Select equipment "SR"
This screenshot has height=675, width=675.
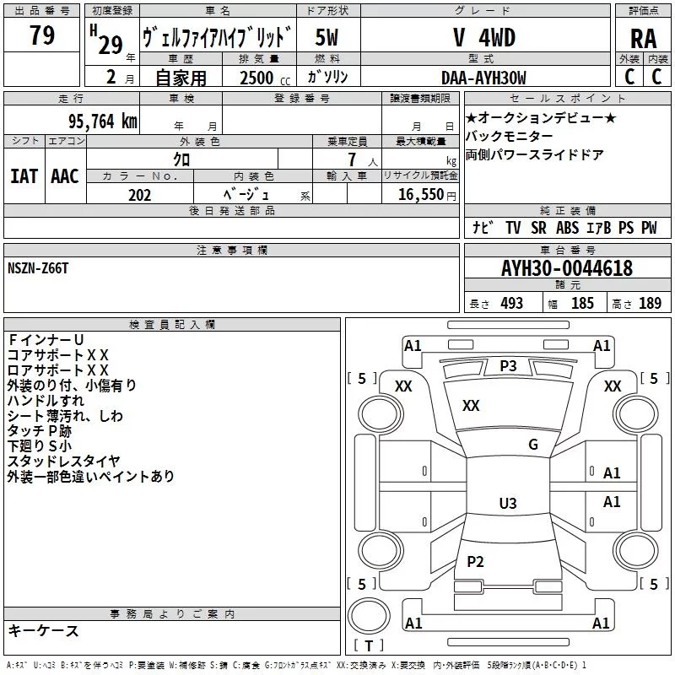538,227
